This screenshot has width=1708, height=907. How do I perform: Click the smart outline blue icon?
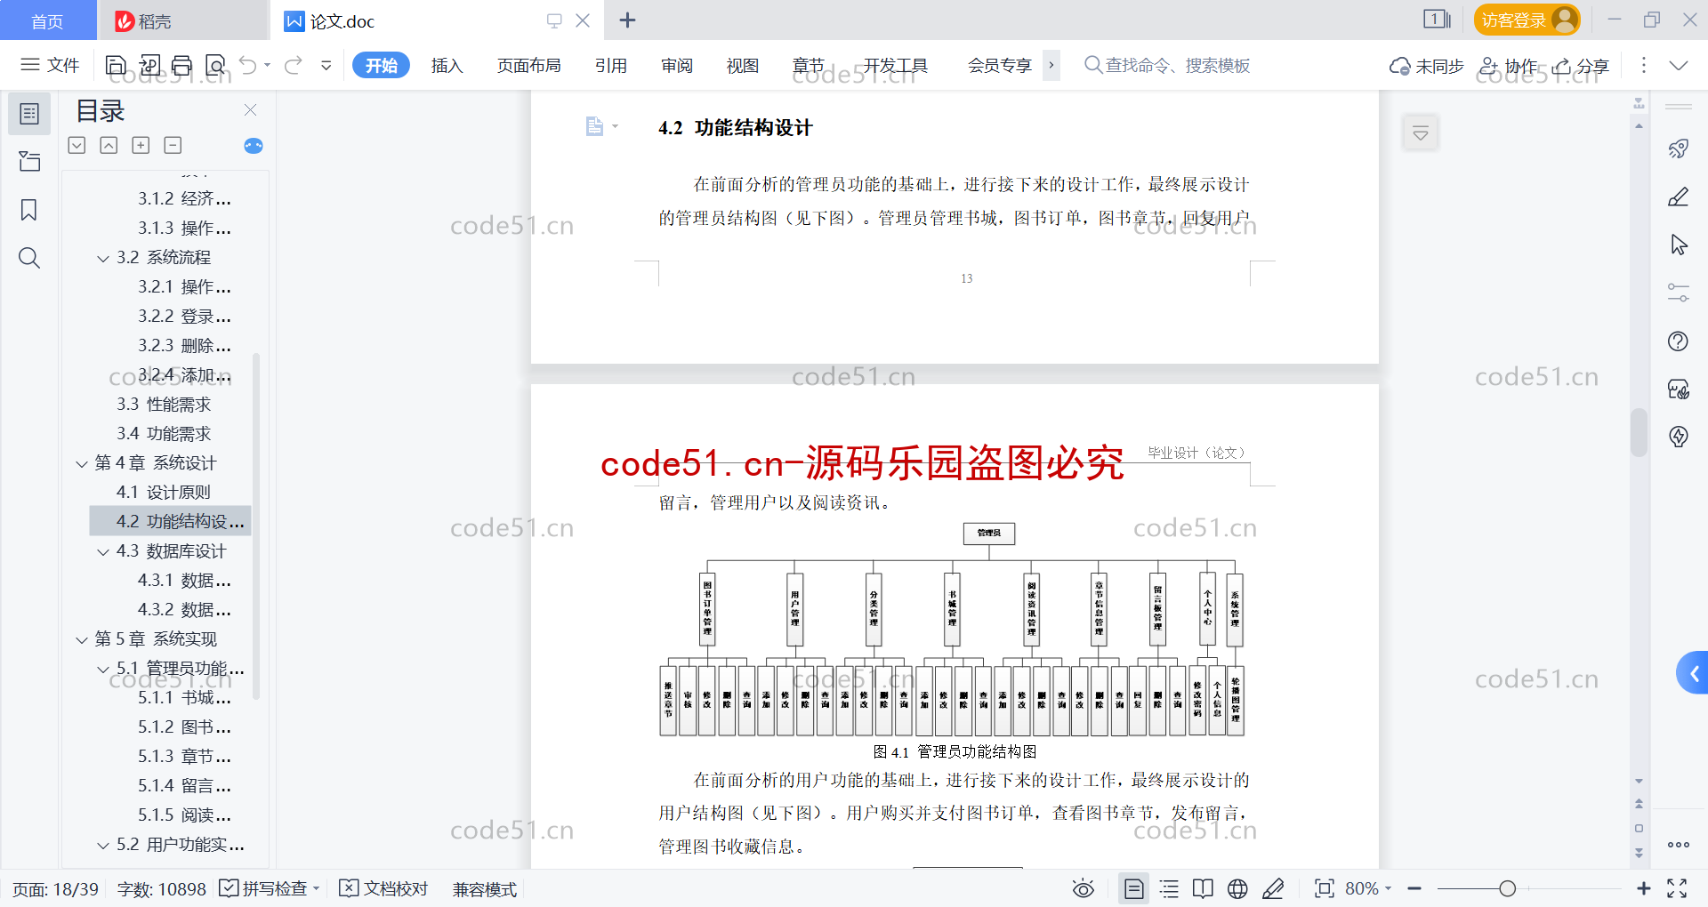[x=254, y=146]
